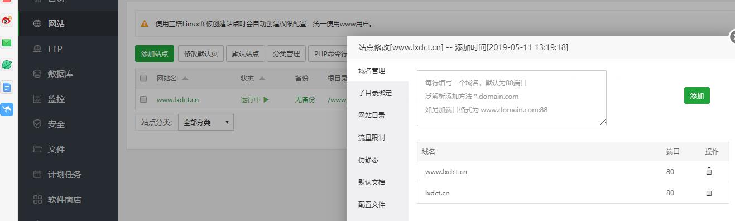Select 配置文件 tab in dialog
The height and width of the screenshot is (221, 735).
[x=378, y=204]
